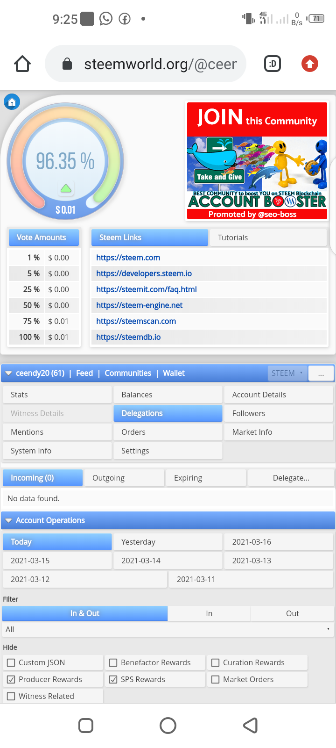Open the tab switcher :D icon

click(273, 64)
